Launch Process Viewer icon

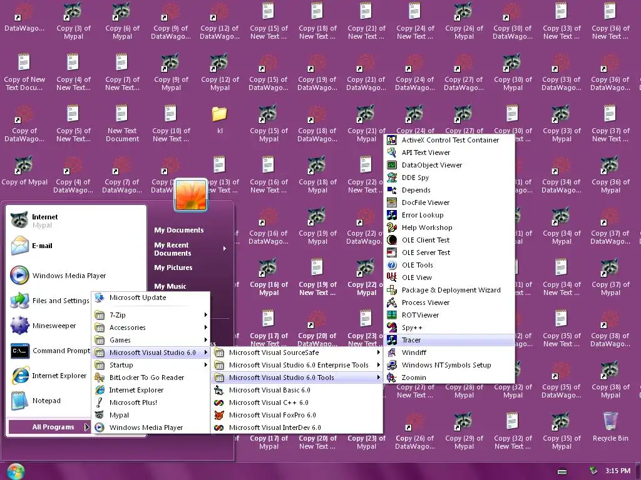tap(392, 303)
